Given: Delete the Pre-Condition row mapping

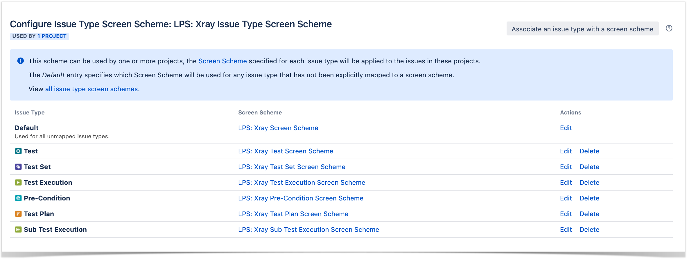Looking at the screenshot, I should click(x=589, y=198).
